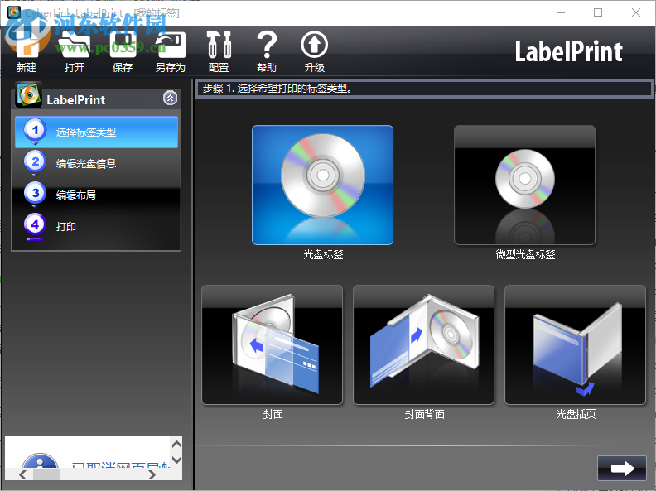
Task: Open 帮助 help question mark icon
Action: (267, 51)
